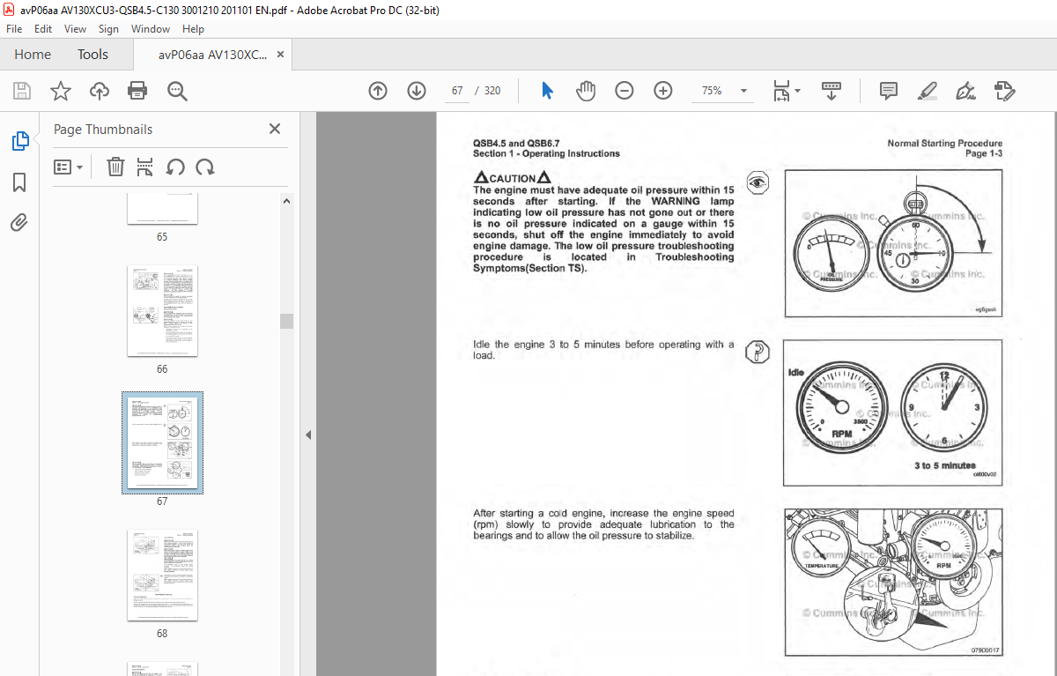Click the 'Page Thumbnails' panel title
Viewport: 1057px width, 676px height.
coord(103,129)
